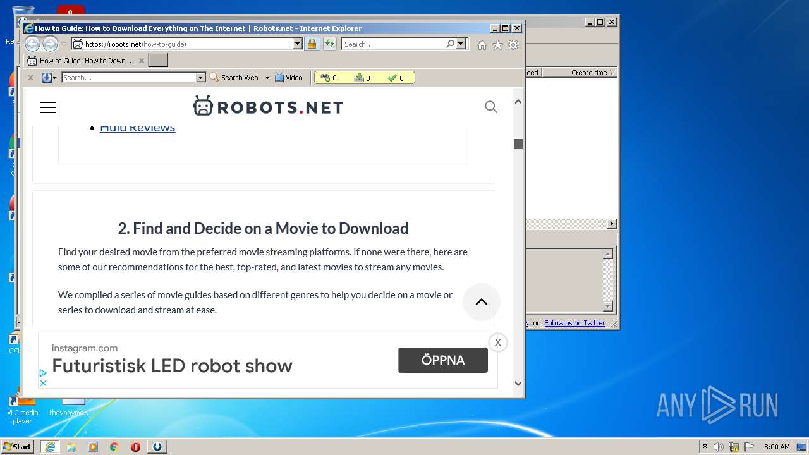Viewport: 809px width, 455px height.
Task: Click the Futuristisk LED robot show ad text
Action: click(172, 366)
